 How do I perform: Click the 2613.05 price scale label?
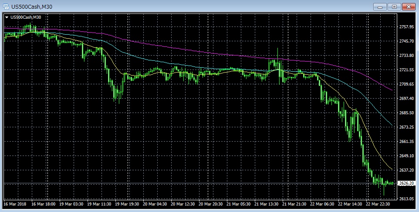tap(406, 199)
